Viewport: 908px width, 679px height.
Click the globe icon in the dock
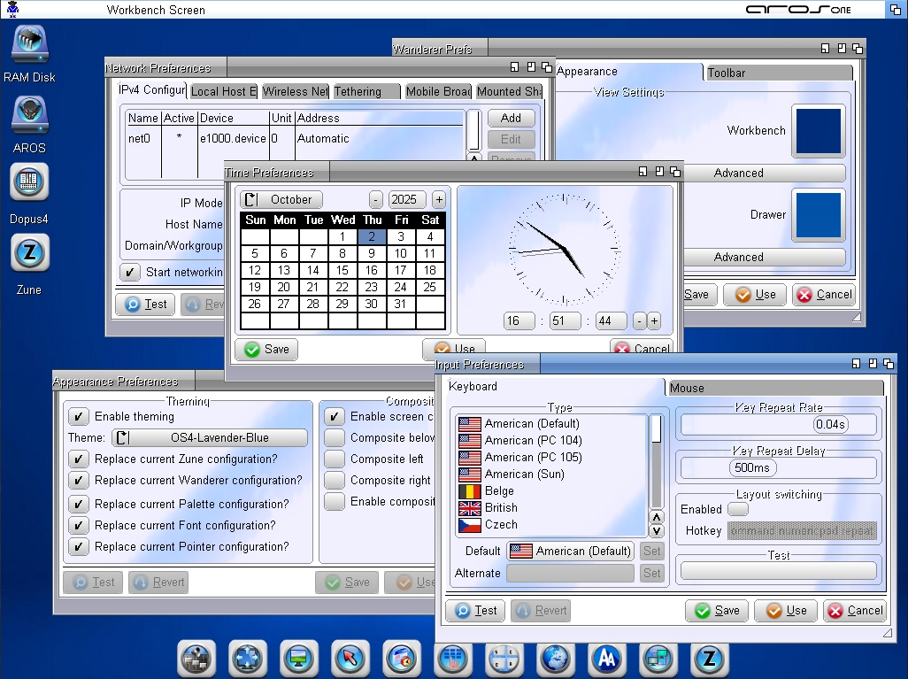(555, 659)
